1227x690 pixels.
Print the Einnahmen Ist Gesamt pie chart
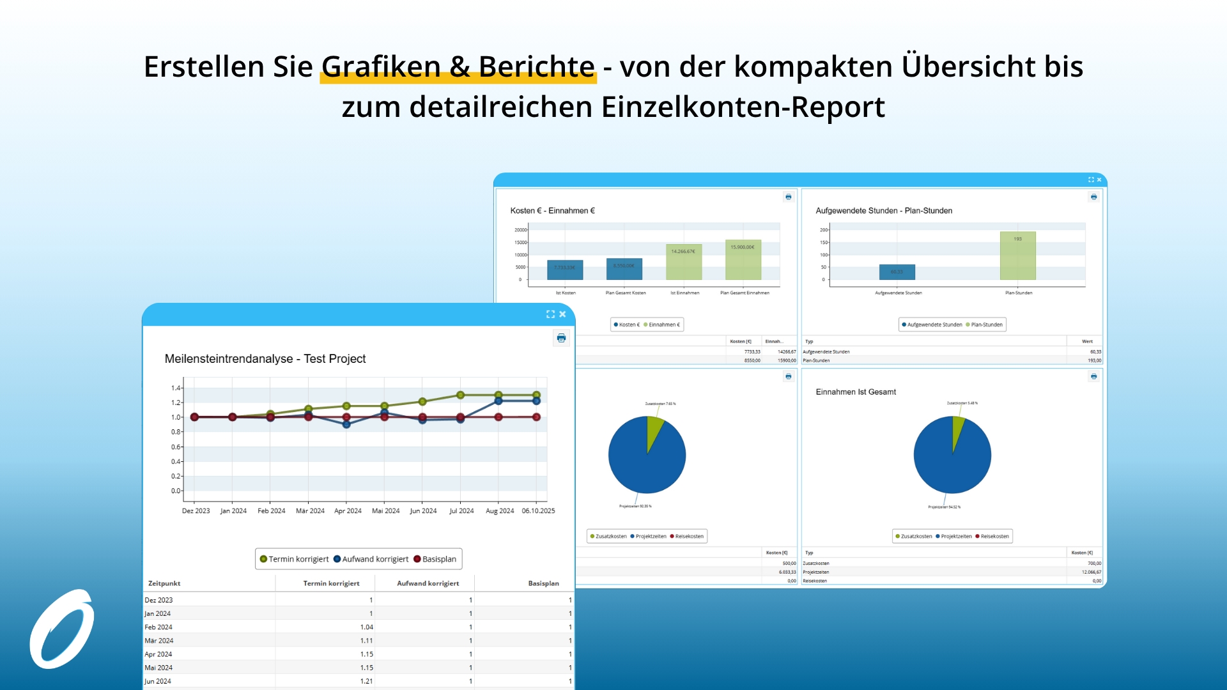[1093, 376]
